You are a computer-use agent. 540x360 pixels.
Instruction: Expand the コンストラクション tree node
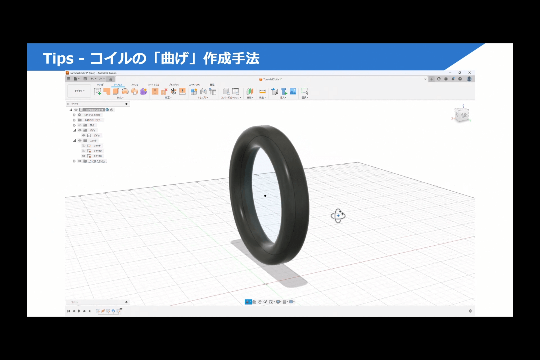(75, 161)
